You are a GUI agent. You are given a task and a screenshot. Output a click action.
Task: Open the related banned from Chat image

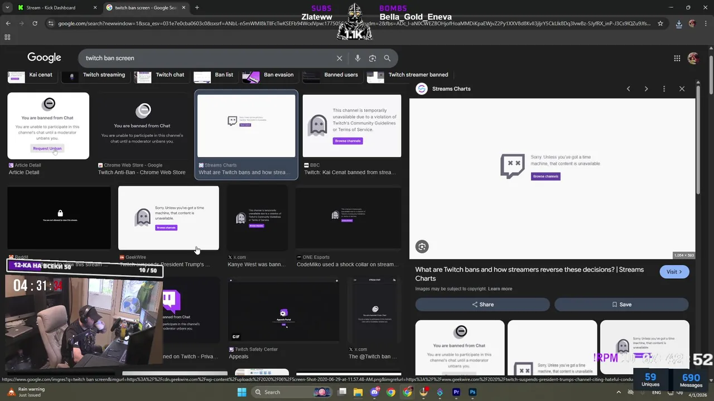pos(460,348)
